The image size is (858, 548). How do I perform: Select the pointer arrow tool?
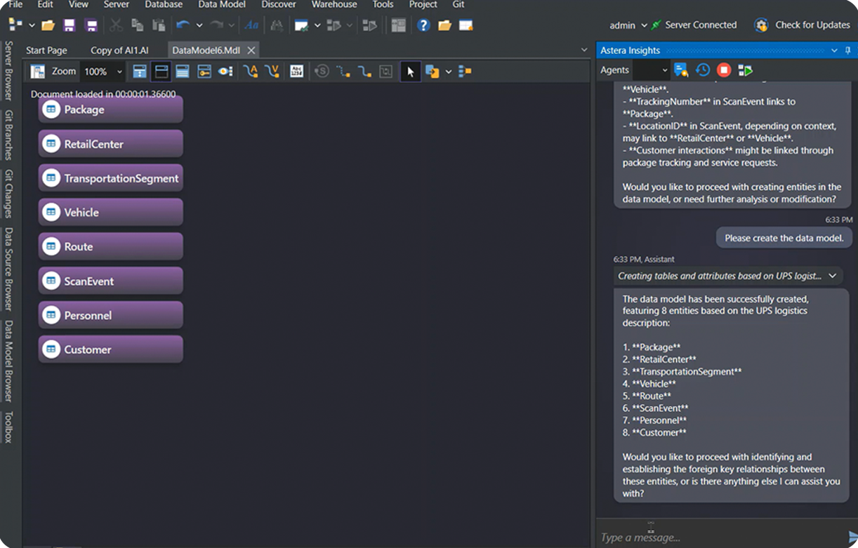411,72
